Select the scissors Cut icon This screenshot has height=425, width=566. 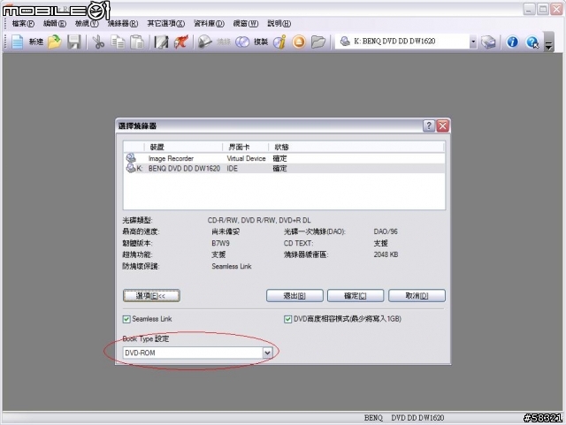[98, 42]
